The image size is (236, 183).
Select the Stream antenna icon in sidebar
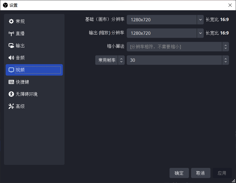click(x=11, y=33)
